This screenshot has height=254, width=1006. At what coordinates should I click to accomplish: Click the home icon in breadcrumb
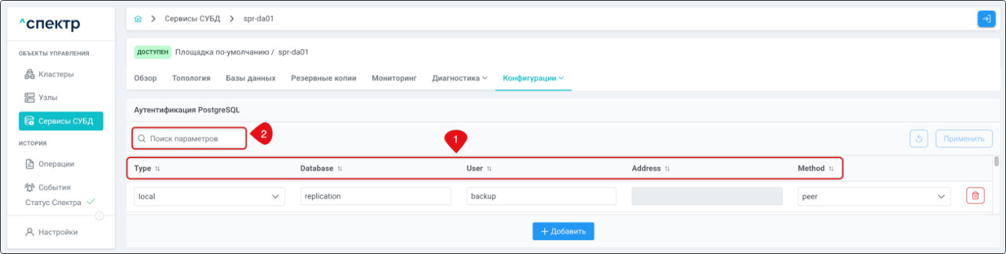click(x=138, y=19)
